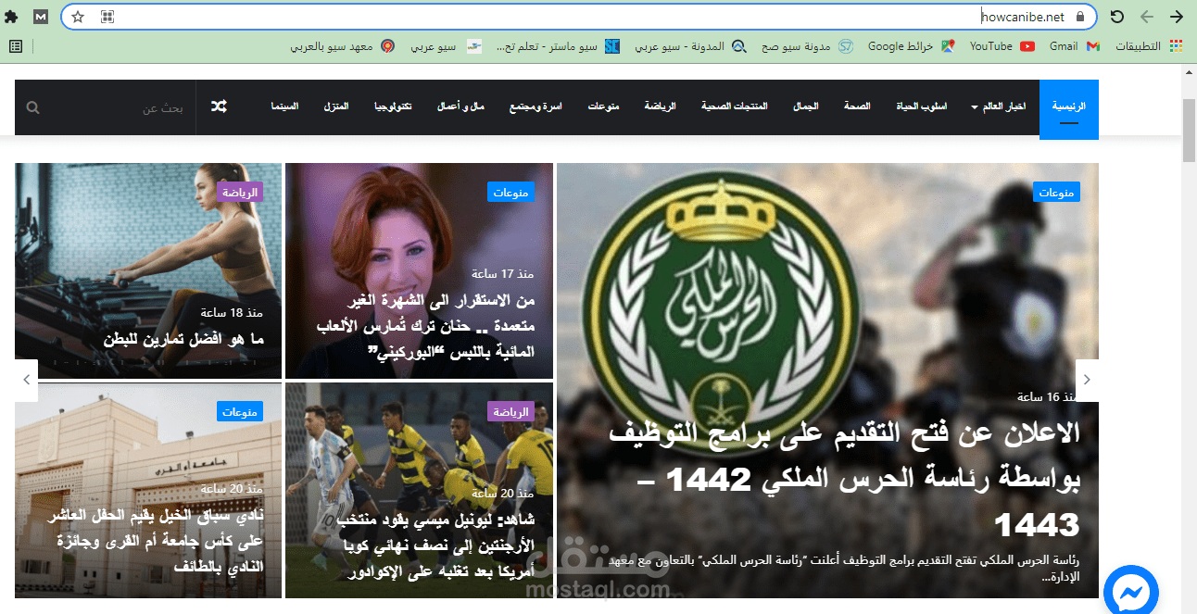Click the الرياضة tag on rowing workout article
Screen dimensions: 1197x614
(241, 192)
